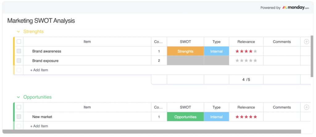The width and height of the screenshot is (316, 137).
Task: Set Brand awareness relevance star rating
Action: pyautogui.click(x=246, y=51)
